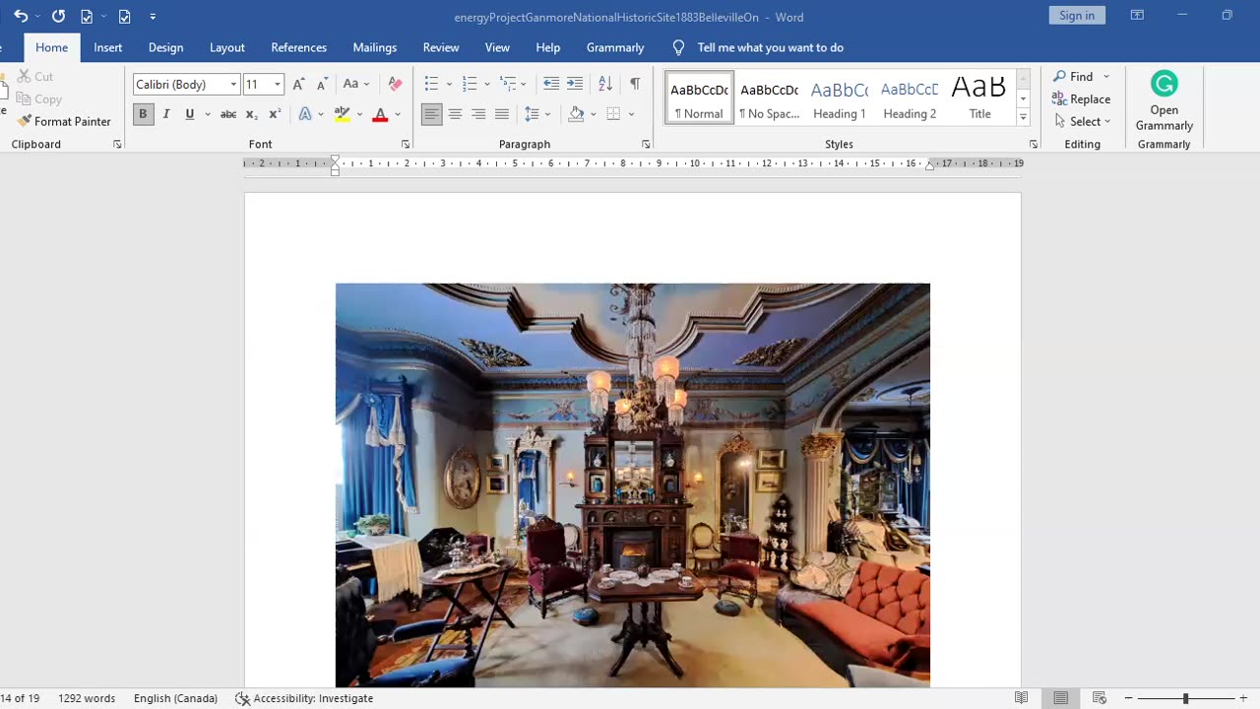The image size is (1260, 709).
Task: Apply the No Spacing style
Action: tap(770, 97)
